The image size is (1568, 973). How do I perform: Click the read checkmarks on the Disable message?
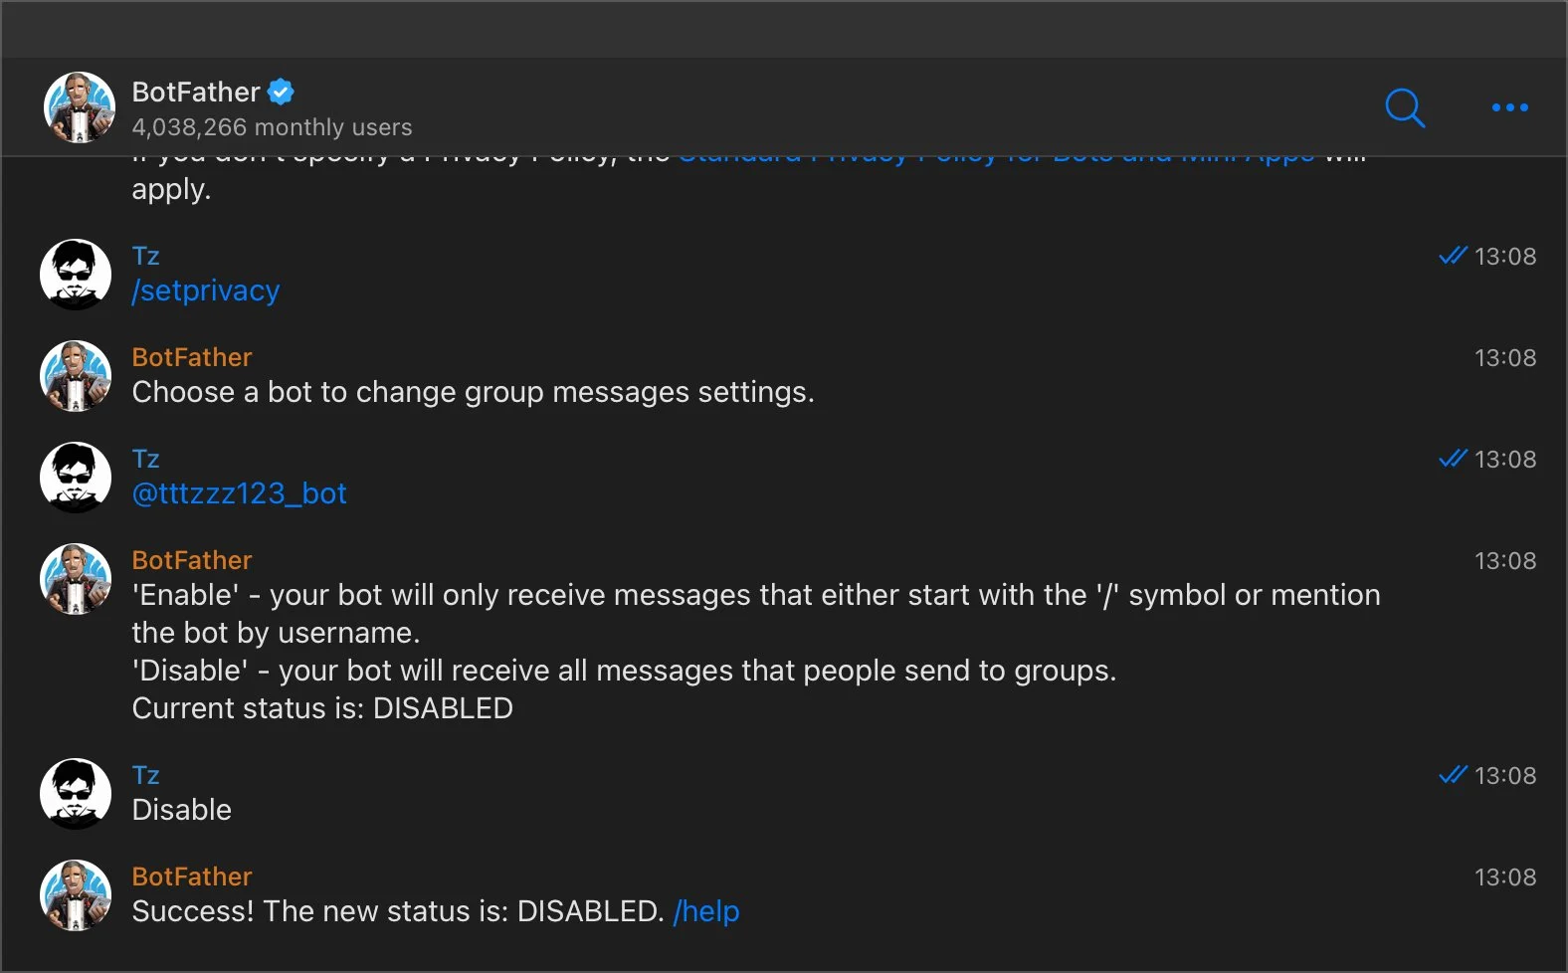point(1453,775)
